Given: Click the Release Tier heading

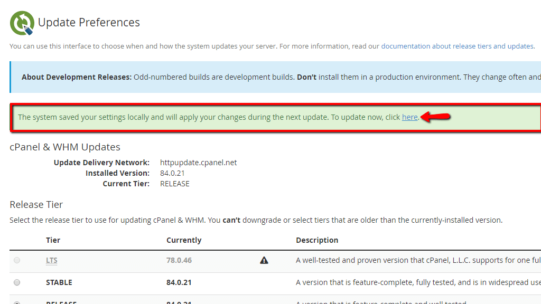Looking at the screenshot, I should tap(36, 205).
